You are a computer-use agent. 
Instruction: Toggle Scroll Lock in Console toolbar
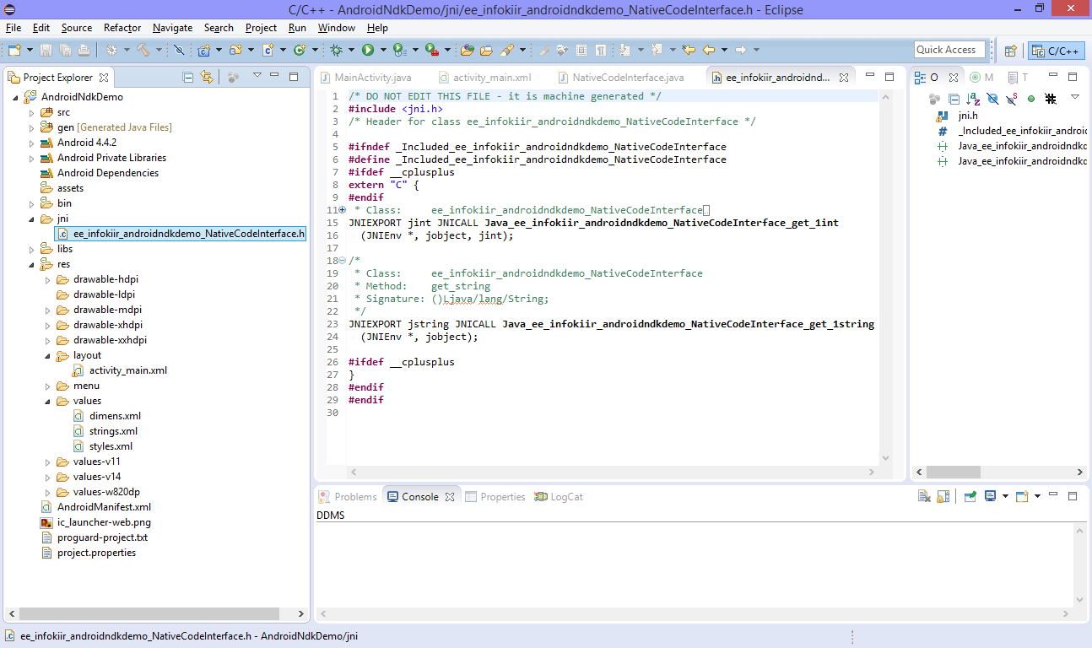pyautogui.click(x=943, y=497)
